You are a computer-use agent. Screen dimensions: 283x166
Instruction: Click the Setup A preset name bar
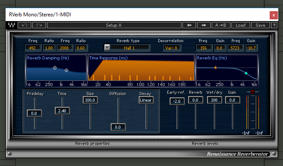(x=114, y=25)
